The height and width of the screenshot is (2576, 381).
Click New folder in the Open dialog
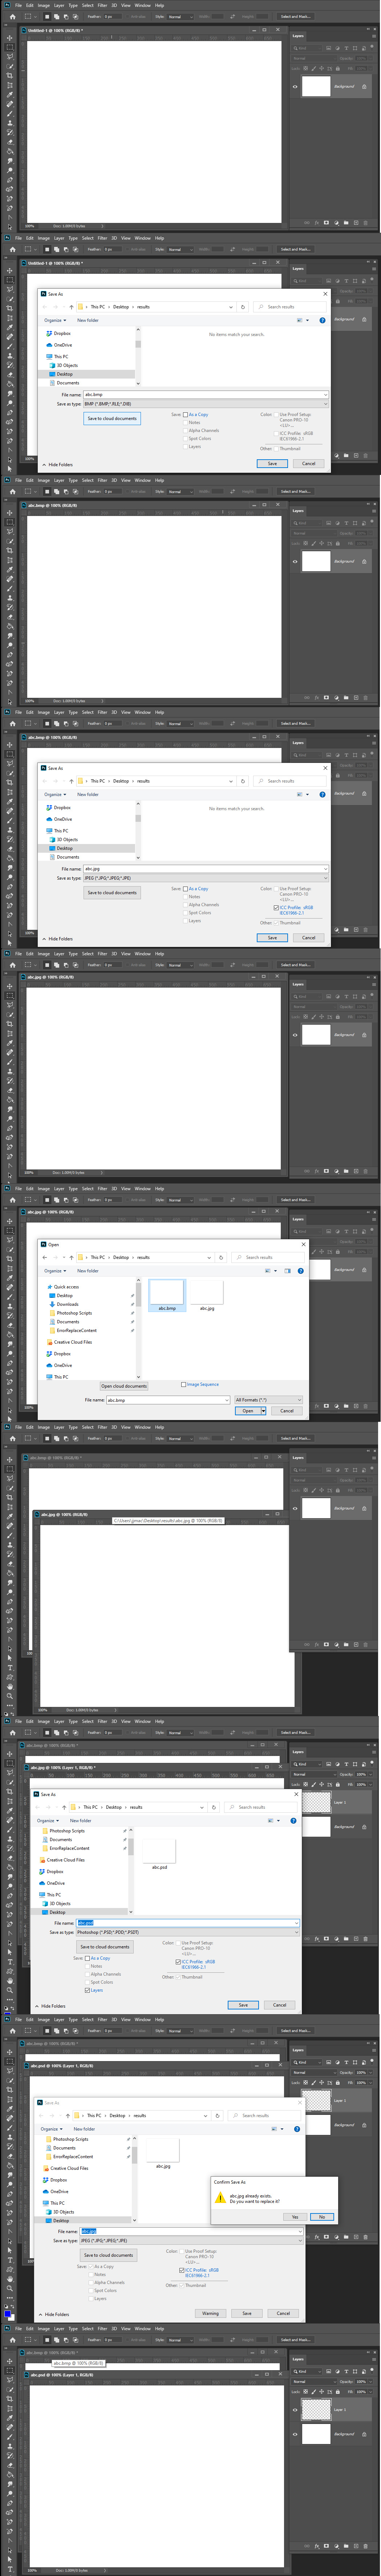88,1271
